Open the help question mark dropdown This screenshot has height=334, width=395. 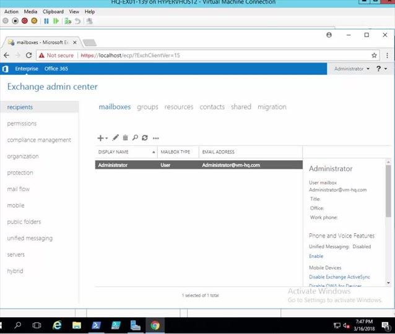[x=381, y=69]
